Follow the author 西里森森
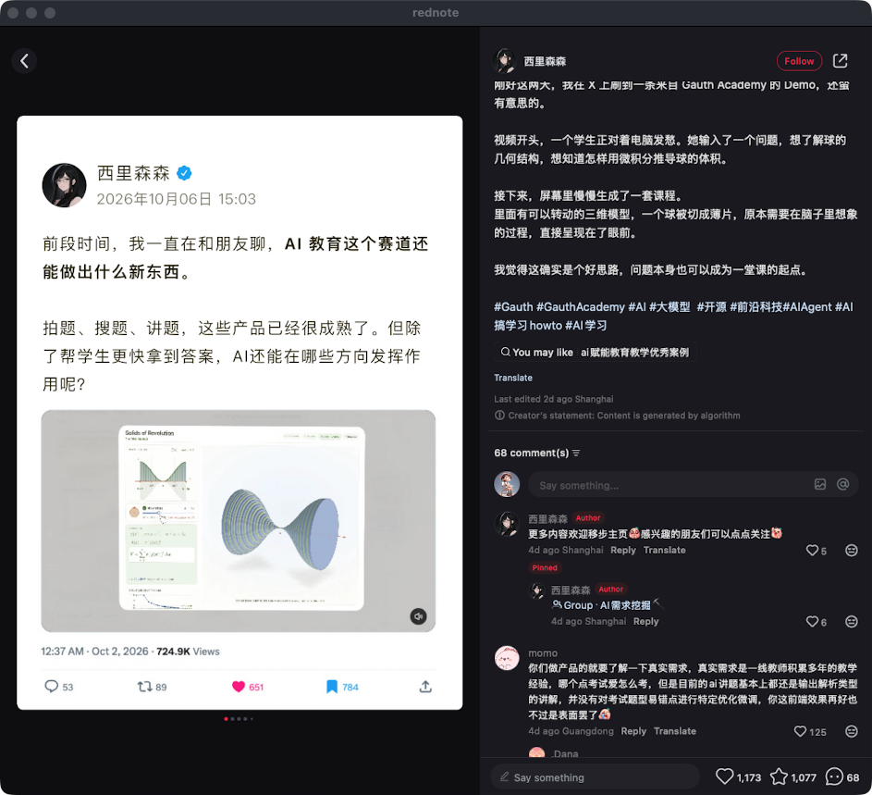Screen dimensions: 872x795 (x=799, y=61)
